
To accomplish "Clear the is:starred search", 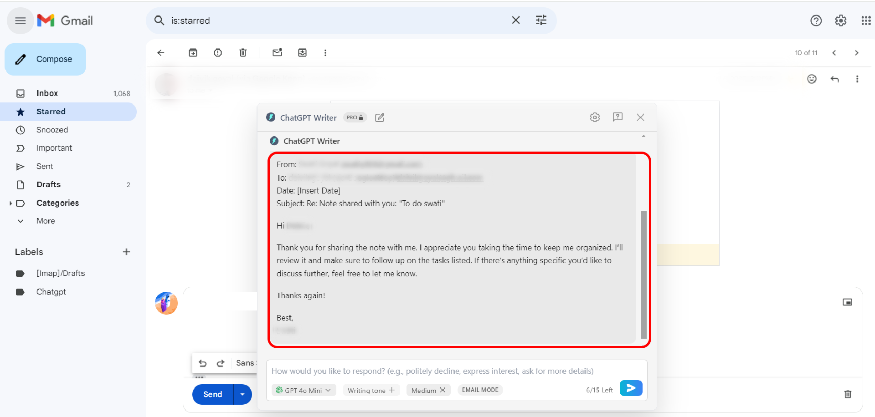I will [x=516, y=20].
